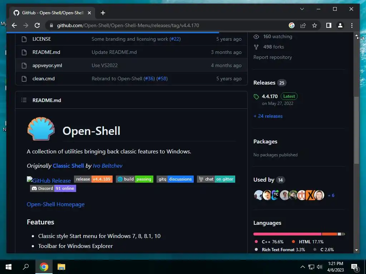This screenshot has height=274, width=366.
Task: Click the address bar URL
Action: (128, 25)
